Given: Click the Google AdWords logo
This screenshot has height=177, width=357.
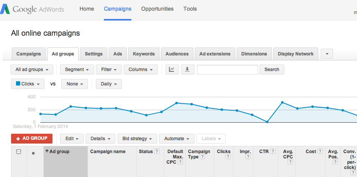Looking at the screenshot, I should pos(32,9).
